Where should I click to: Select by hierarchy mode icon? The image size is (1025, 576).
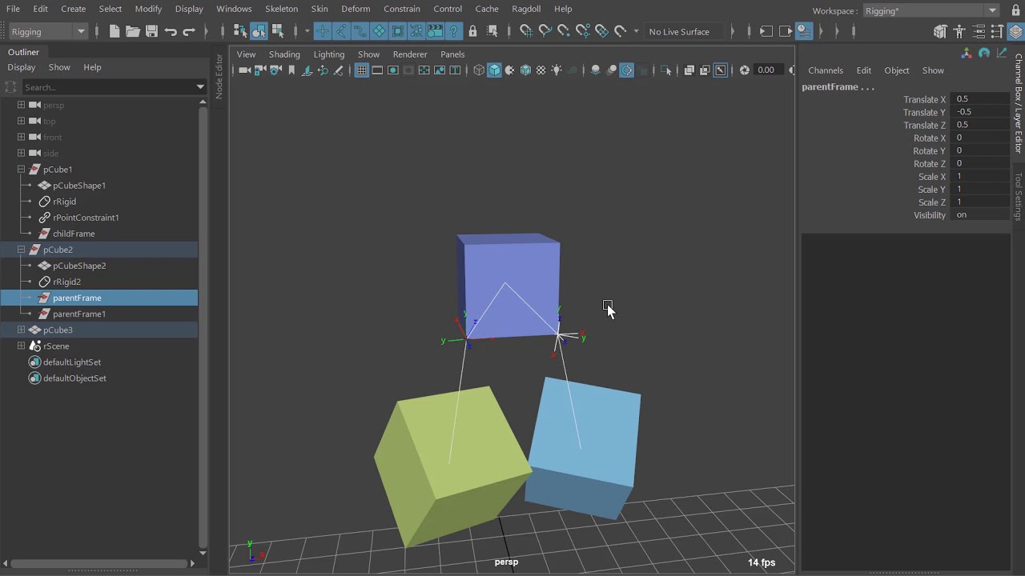point(240,31)
